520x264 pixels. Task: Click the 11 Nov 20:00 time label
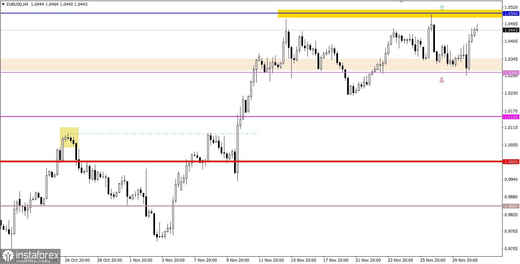(x=271, y=260)
